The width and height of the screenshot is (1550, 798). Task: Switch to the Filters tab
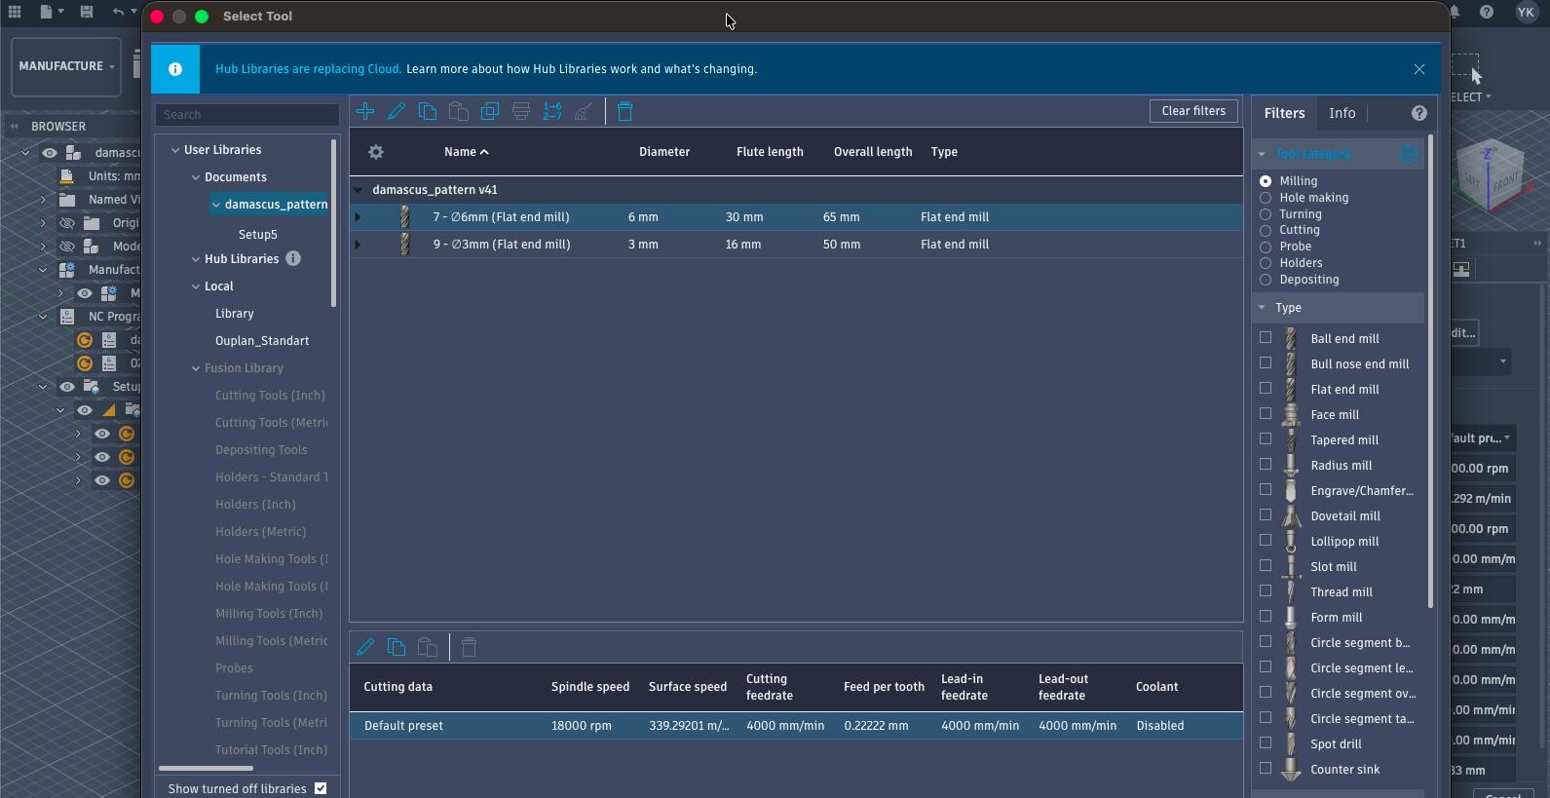point(1284,113)
